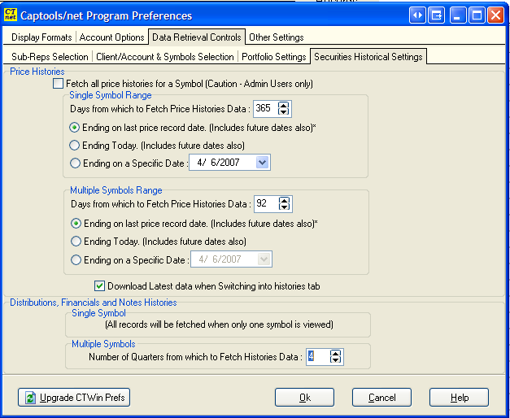Click the CTnet application icon in title bar
This screenshot has height=418, width=510.
(11, 15)
